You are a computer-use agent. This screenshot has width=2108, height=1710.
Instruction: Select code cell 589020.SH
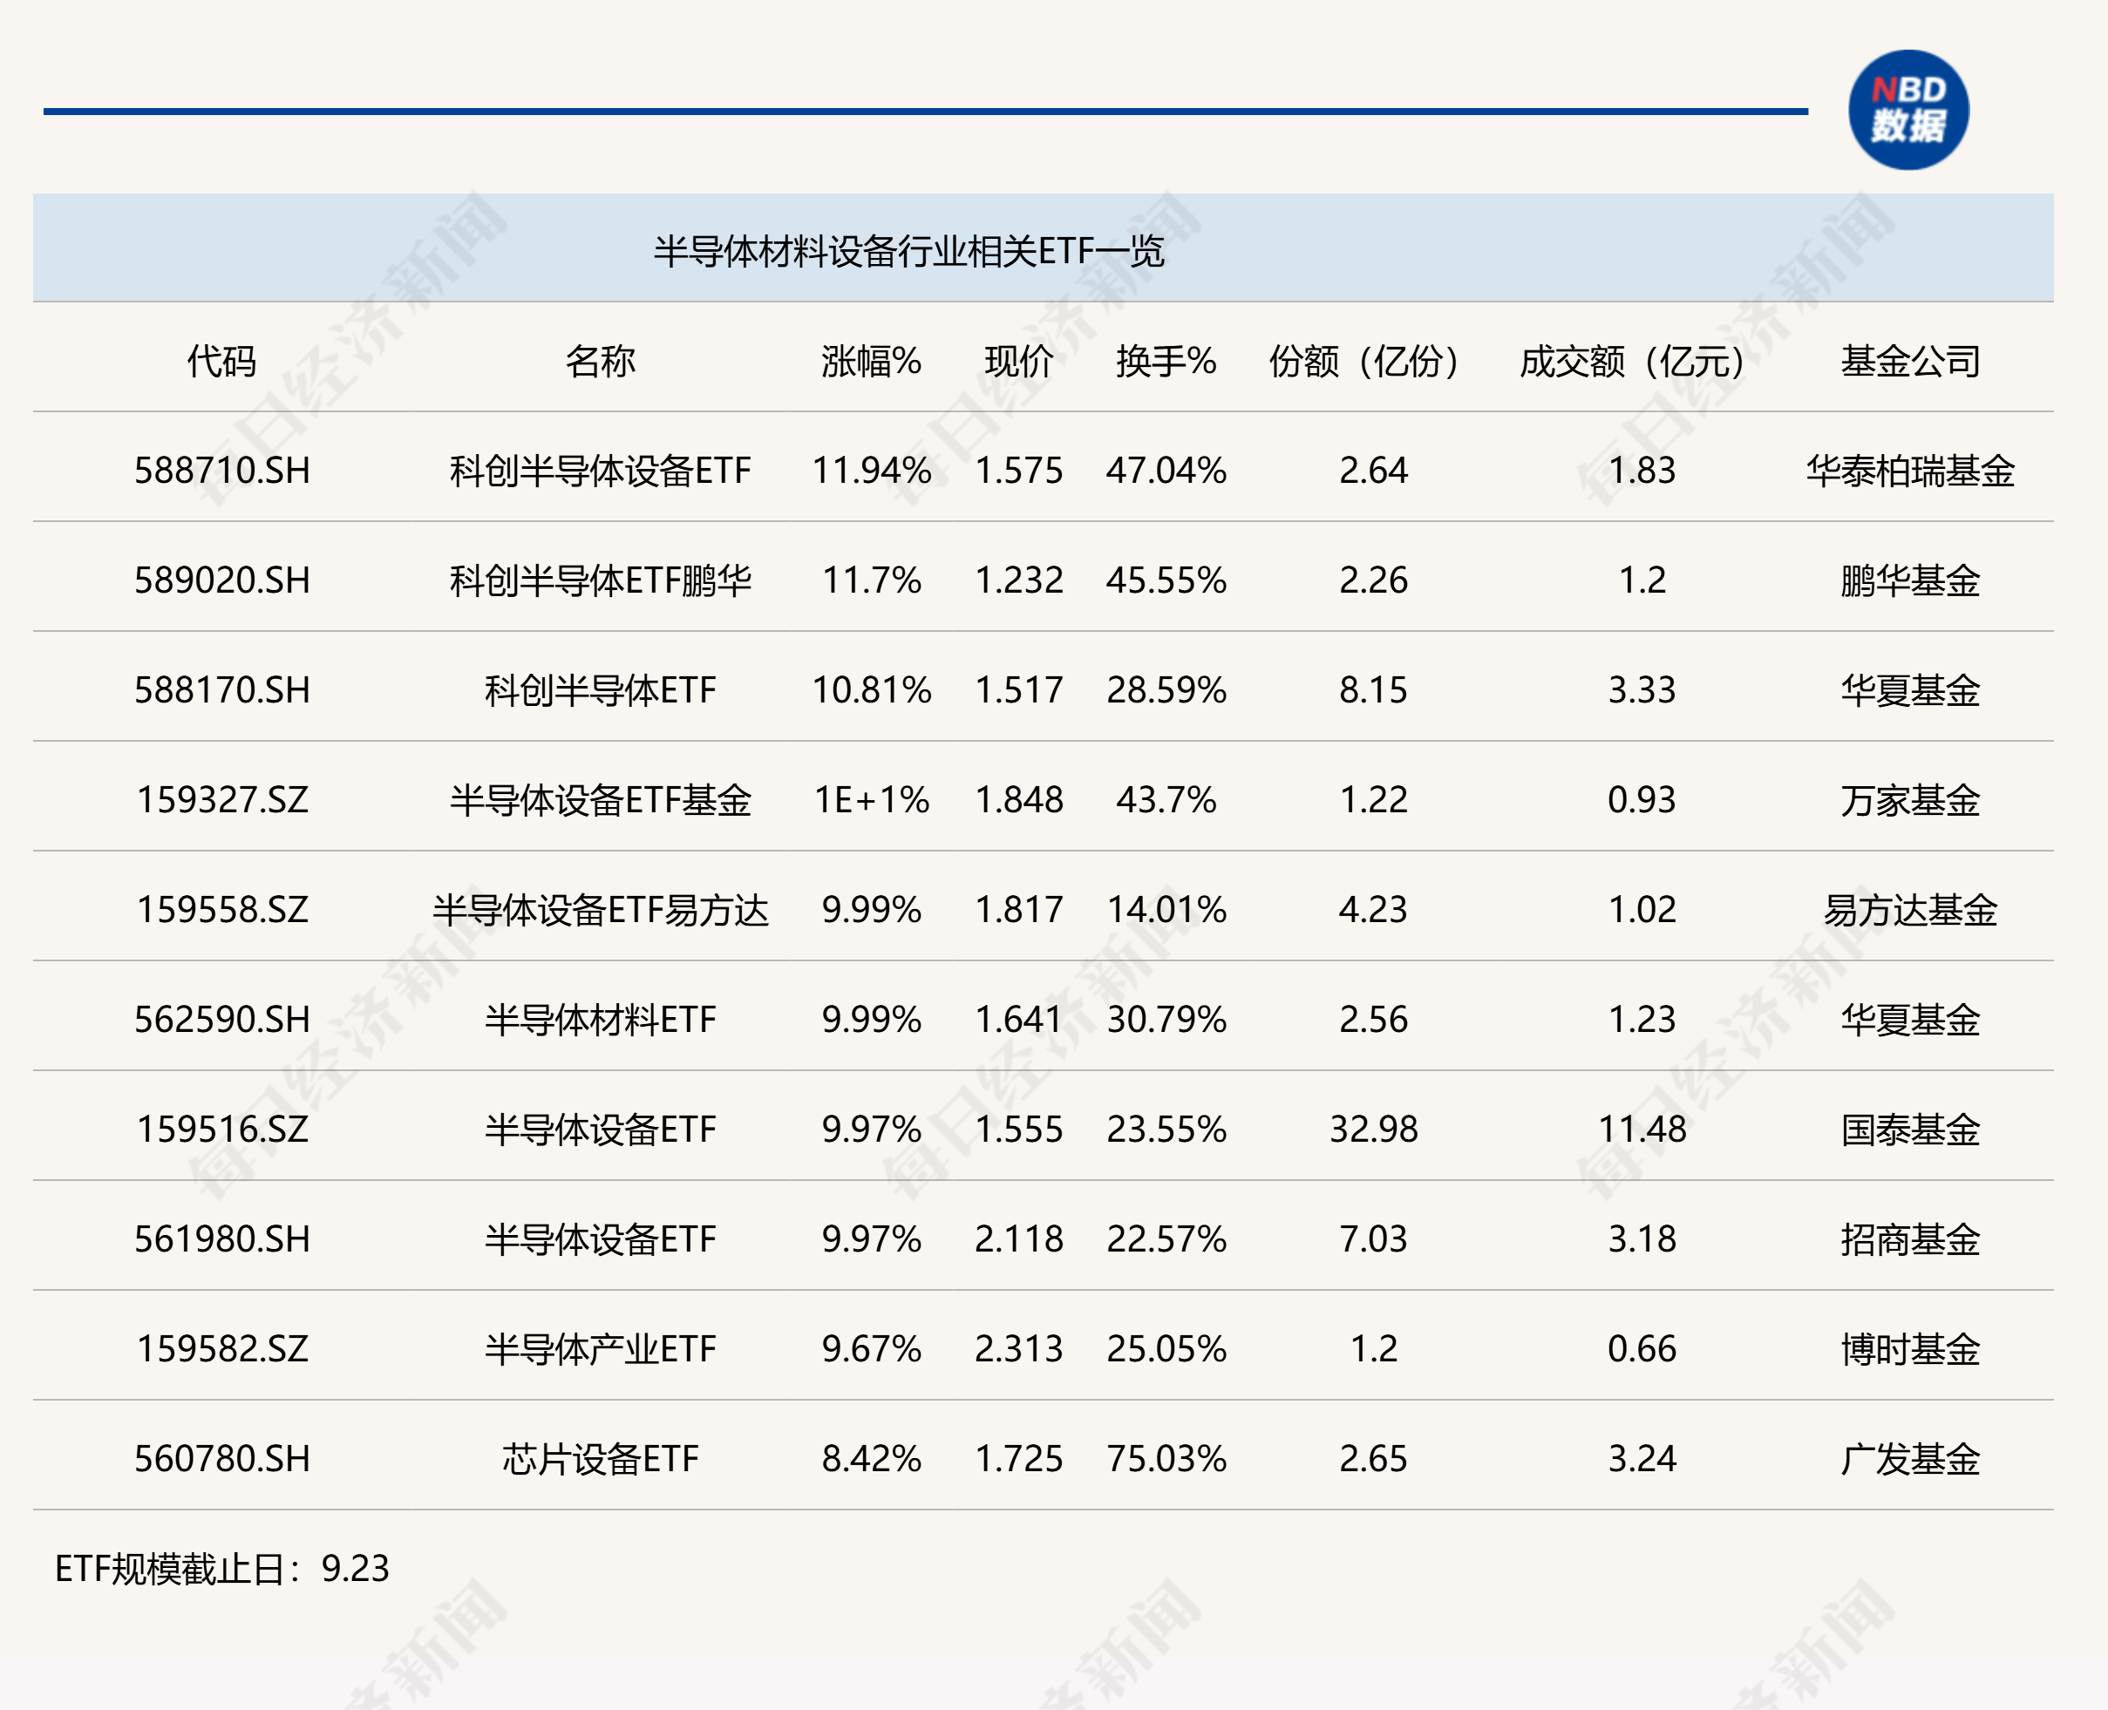[221, 580]
